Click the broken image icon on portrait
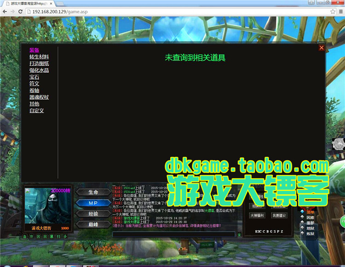Screen dimensions: 345x267 [28, 191]
